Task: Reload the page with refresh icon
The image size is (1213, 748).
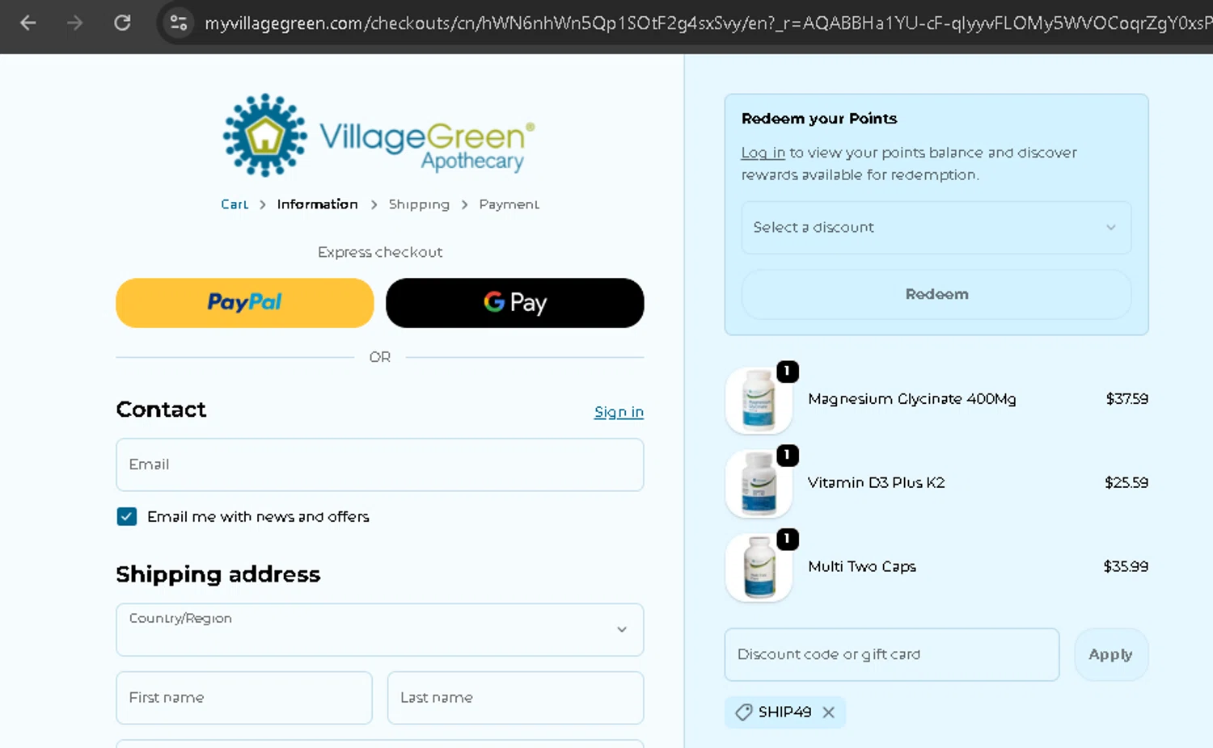Action: pos(122,23)
